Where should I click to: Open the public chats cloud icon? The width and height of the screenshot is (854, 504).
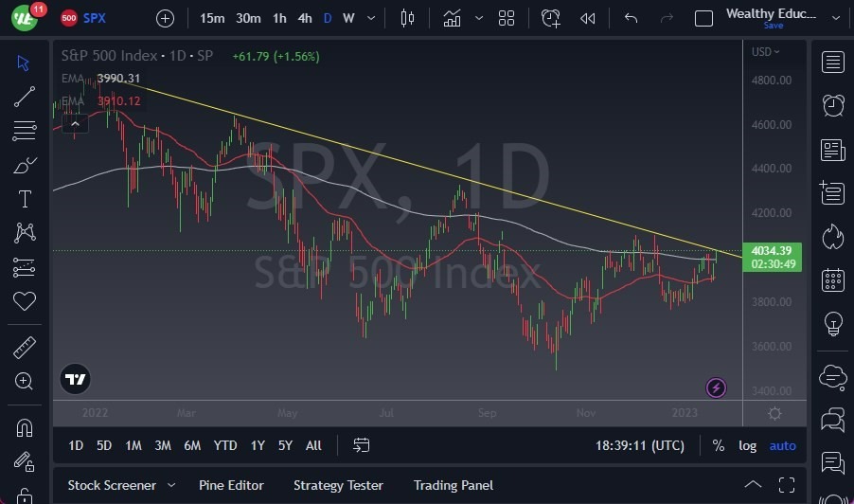(833, 376)
